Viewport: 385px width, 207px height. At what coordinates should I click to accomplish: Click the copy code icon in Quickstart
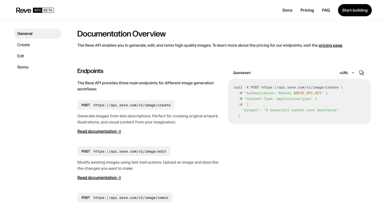pyautogui.click(x=361, y=73)
